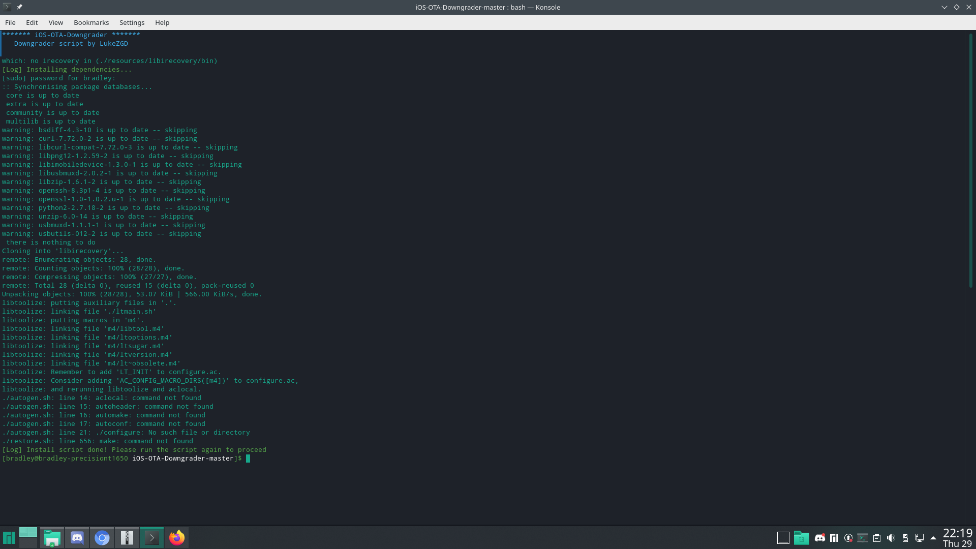Open the file manager taskbar icon
The width and height of the screenshot is (976, 549).
(52, 538)
